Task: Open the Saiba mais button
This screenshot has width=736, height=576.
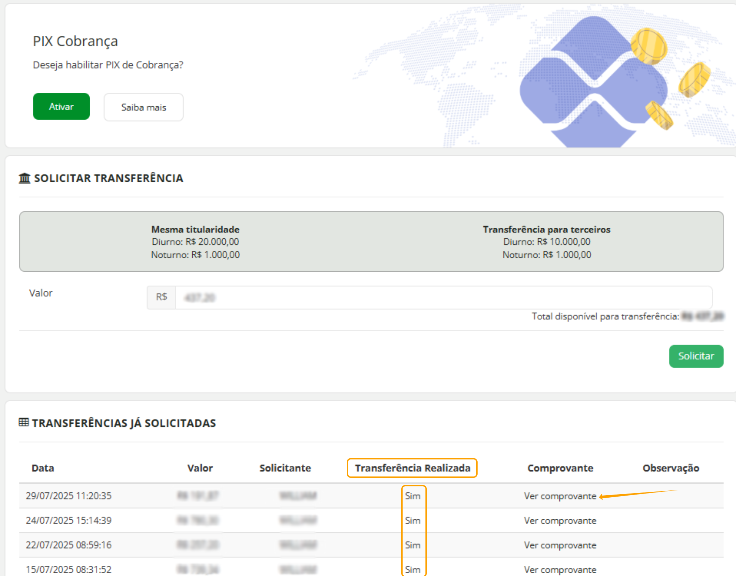Action: click(144, 107)
